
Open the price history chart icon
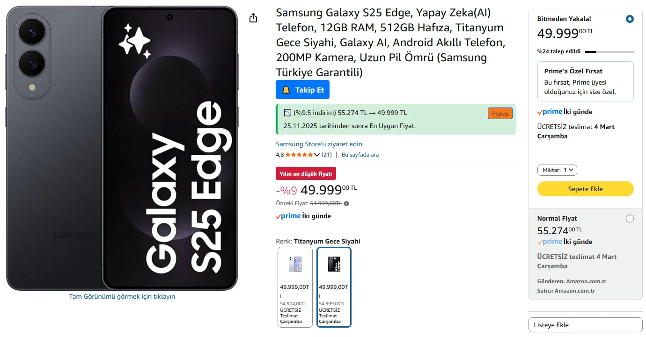287,113
